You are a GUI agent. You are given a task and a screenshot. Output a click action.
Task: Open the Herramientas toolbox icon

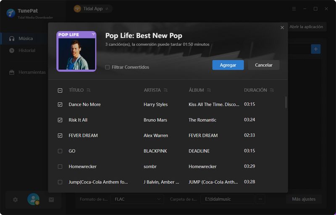click(12, 72)
